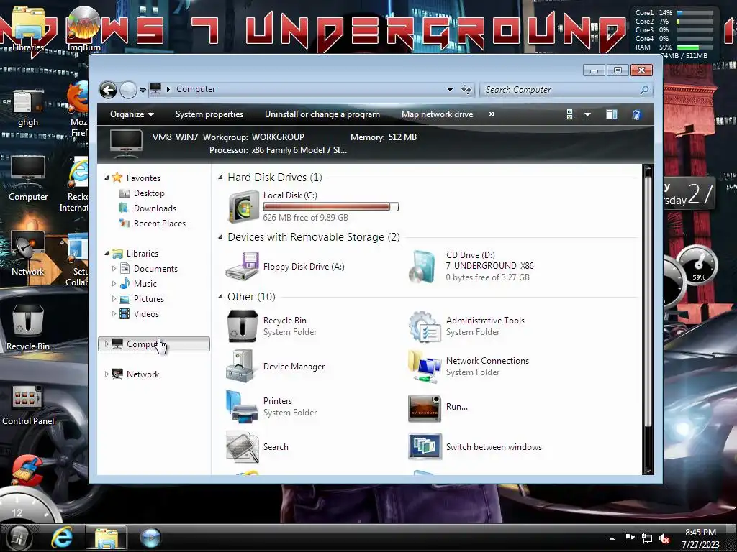Select Local Disk (C:) drive icon
This screenshot has width=737, height=552.
(243, 206)
